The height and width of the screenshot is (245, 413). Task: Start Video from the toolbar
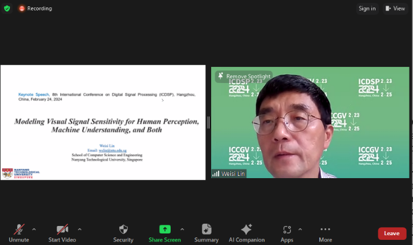[x=62, y=229]
